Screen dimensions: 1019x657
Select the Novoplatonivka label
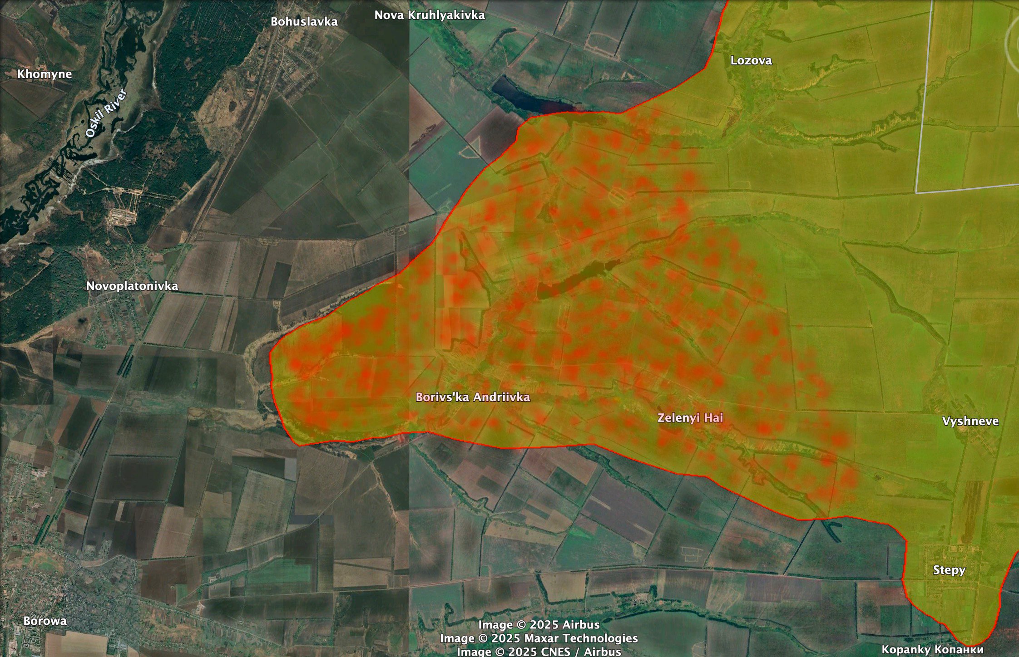(132, 286)
